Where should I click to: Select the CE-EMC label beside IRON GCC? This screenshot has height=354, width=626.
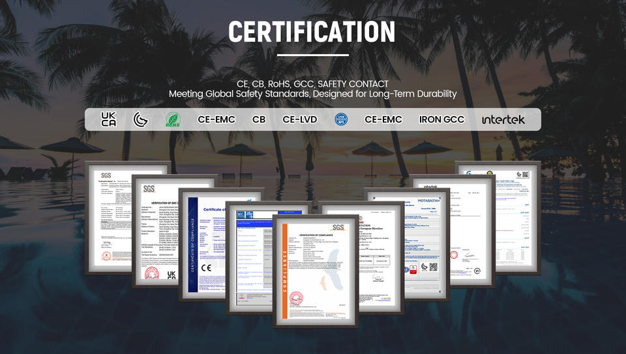[x=383, y=119]
